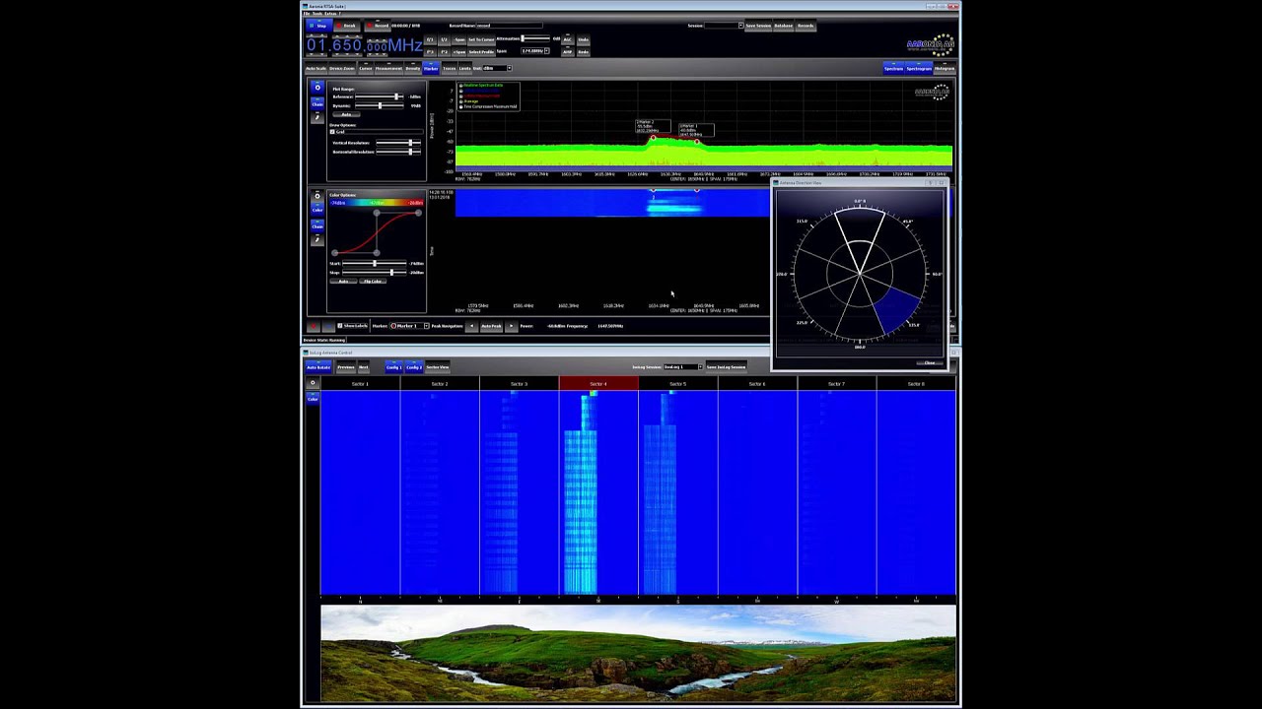
Task: Click Close in the Antenna Direction View
Action: pos(930,362)
